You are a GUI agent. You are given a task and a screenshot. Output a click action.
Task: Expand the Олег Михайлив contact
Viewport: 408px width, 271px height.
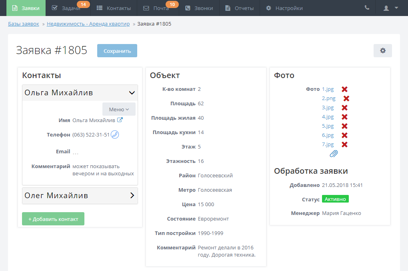pyautogui.click(x=132, y=196)
